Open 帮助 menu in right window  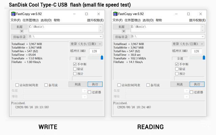click(x=159, y=20)
